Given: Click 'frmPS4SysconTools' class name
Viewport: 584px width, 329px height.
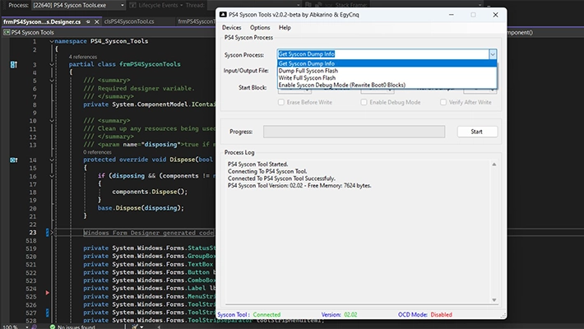Looking at the screenshot, I should click(x=150, y=64).
